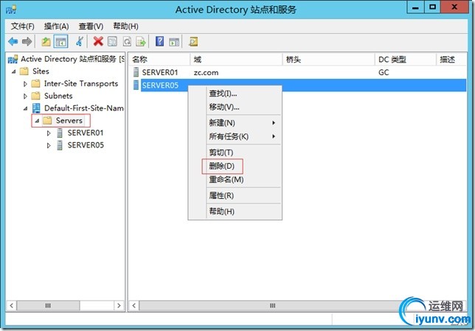Click list pane scrollbar left arrow
Viewport: 475px width, 331px height.
click(134, 305)
